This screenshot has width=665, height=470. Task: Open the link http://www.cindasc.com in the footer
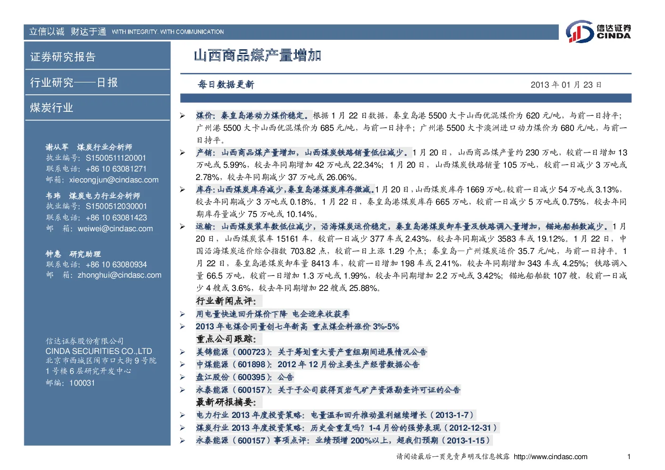[550, 457]
